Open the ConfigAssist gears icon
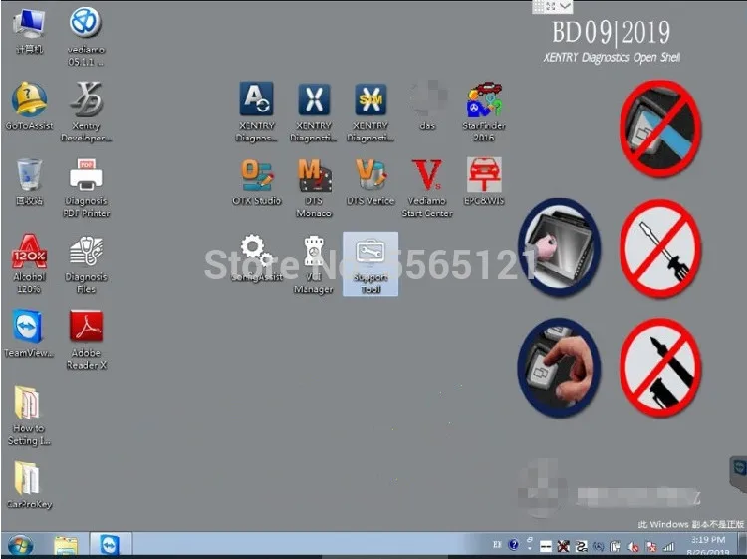Screen dimensions: 747x559 pos(257,258)
